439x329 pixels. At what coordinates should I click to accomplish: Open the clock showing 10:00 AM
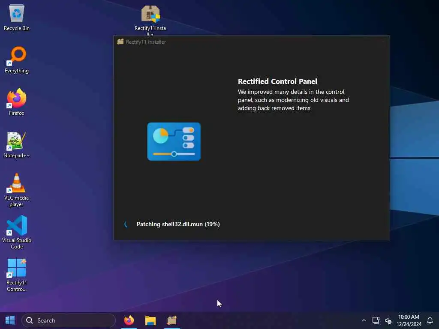pyautogui.click(x=409, y=320)
